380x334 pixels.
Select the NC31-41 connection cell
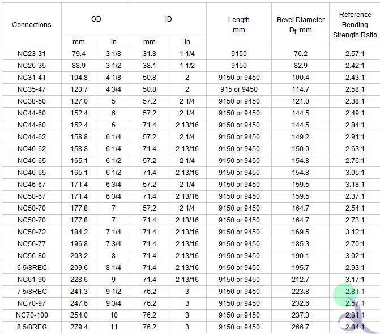pos(32,77)
